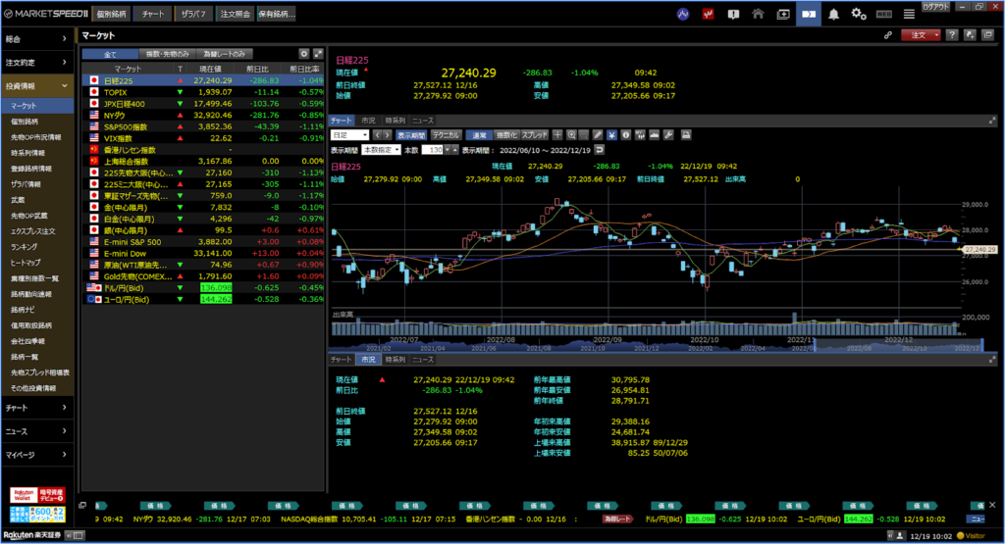Select 指数・先物のみ filter
The width and height of the screenshot is (1005, 544).
pos(167,54)
